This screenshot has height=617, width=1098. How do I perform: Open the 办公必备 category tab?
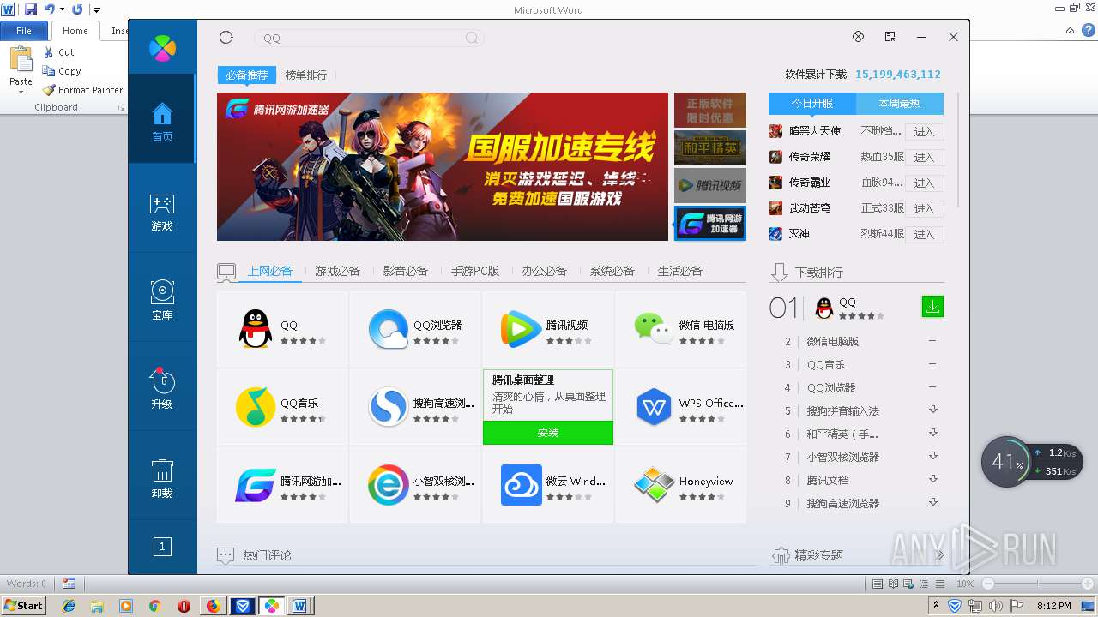[544, 271]
